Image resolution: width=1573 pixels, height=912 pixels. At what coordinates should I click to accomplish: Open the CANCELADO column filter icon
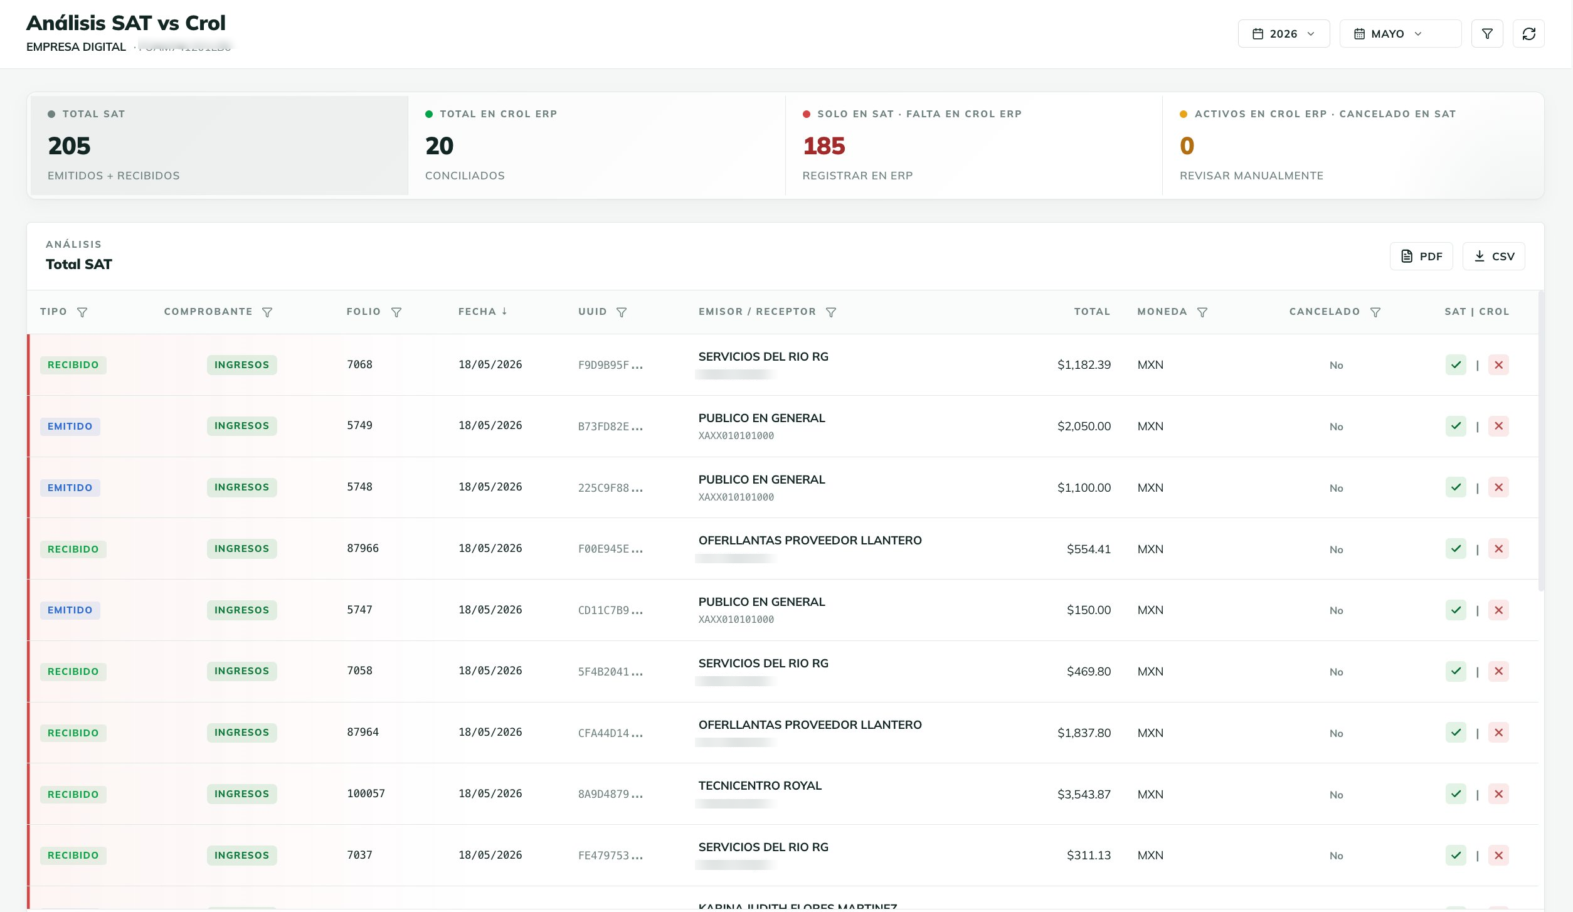[x=1375, y=312]
